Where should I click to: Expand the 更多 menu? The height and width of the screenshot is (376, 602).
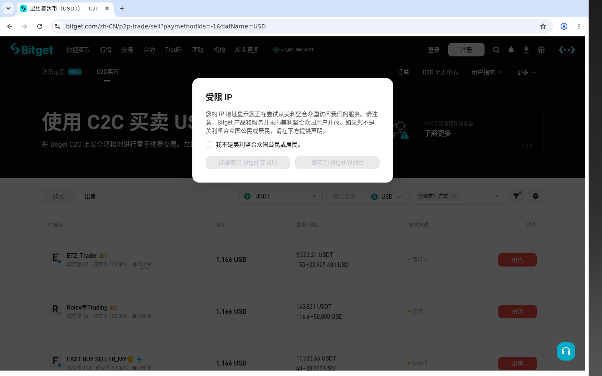click(526, 72)
